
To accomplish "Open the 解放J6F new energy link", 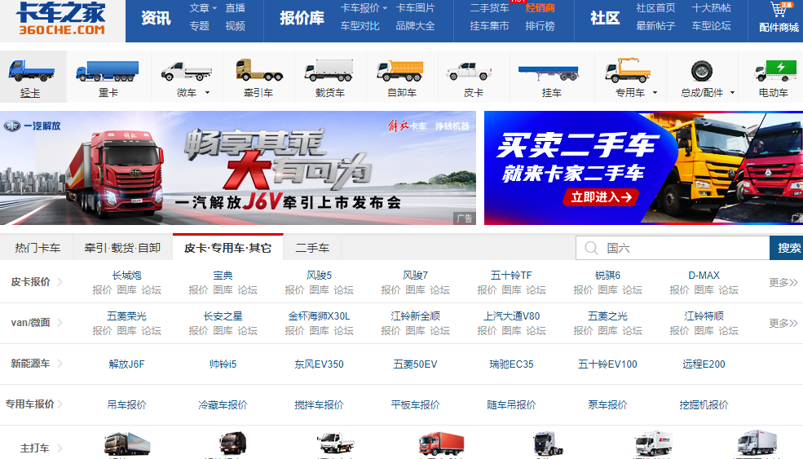I will coord(126,364).
